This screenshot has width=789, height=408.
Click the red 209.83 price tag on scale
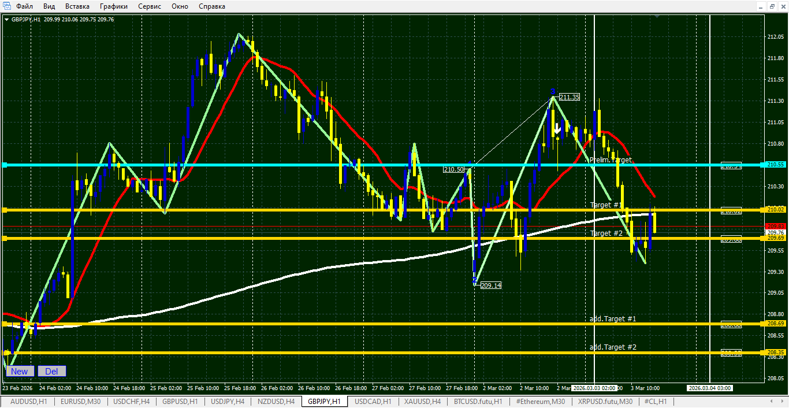[776, 226]
